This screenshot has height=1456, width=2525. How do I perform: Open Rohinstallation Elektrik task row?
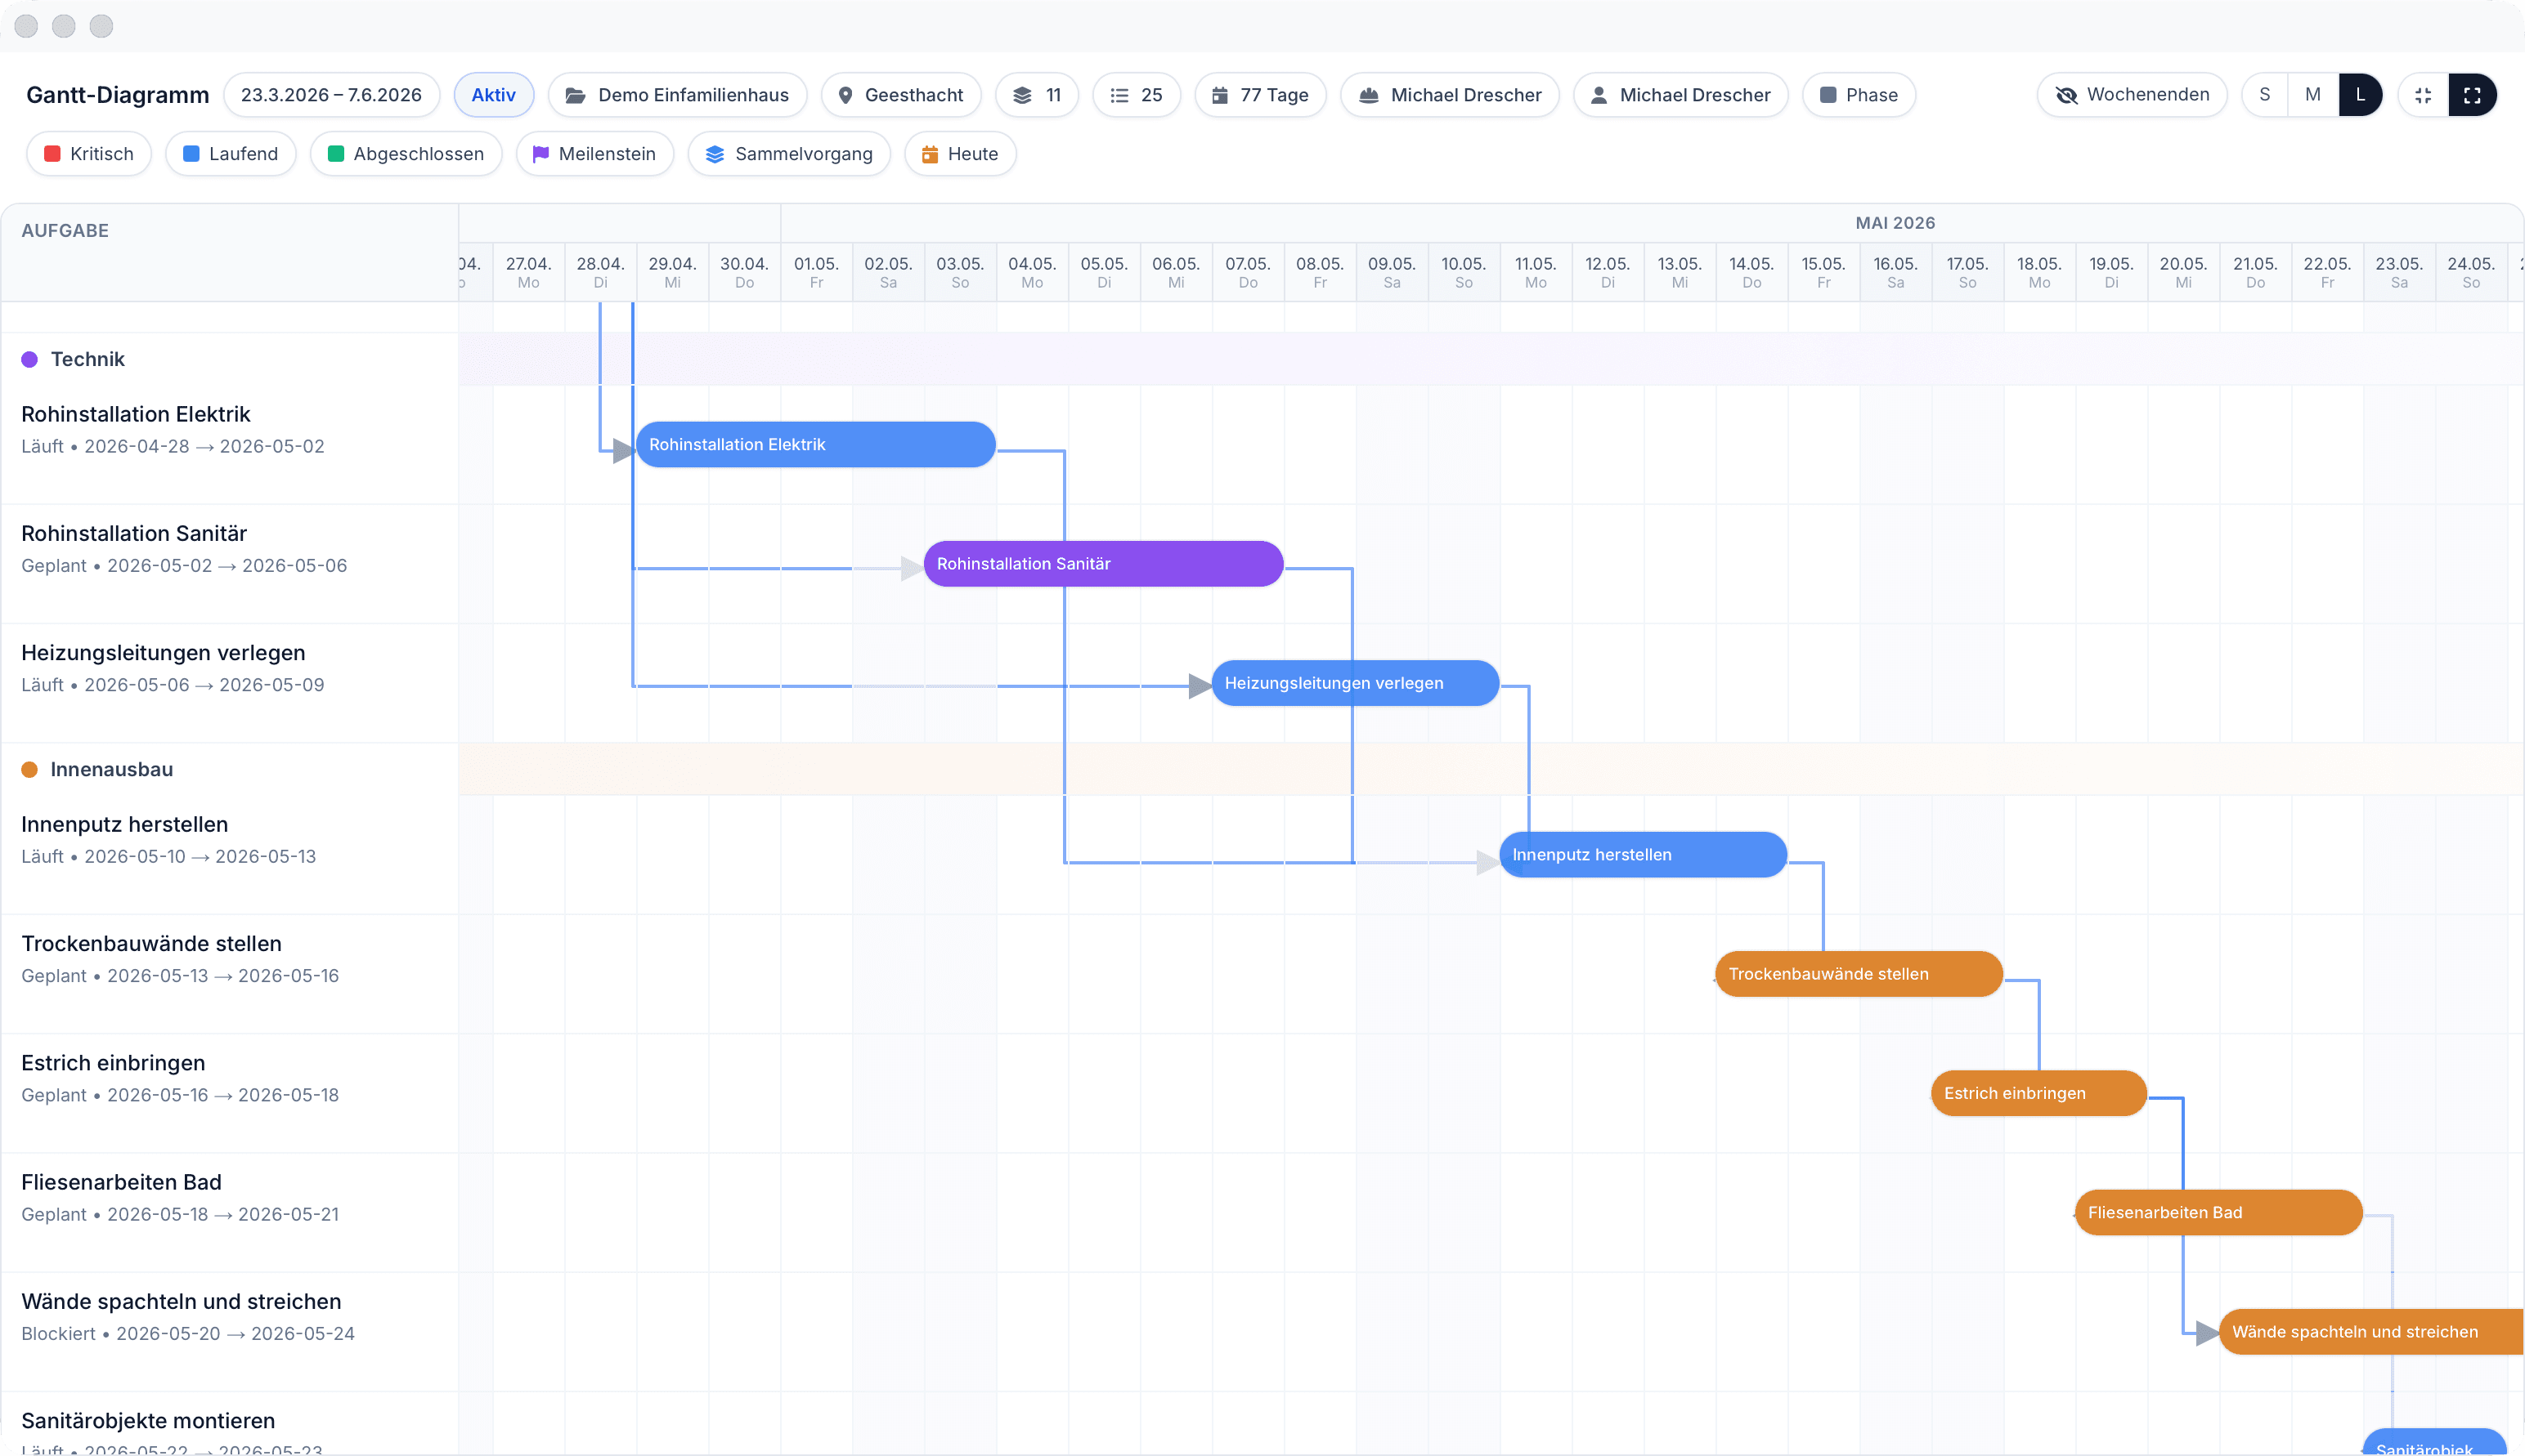(229, 445)
